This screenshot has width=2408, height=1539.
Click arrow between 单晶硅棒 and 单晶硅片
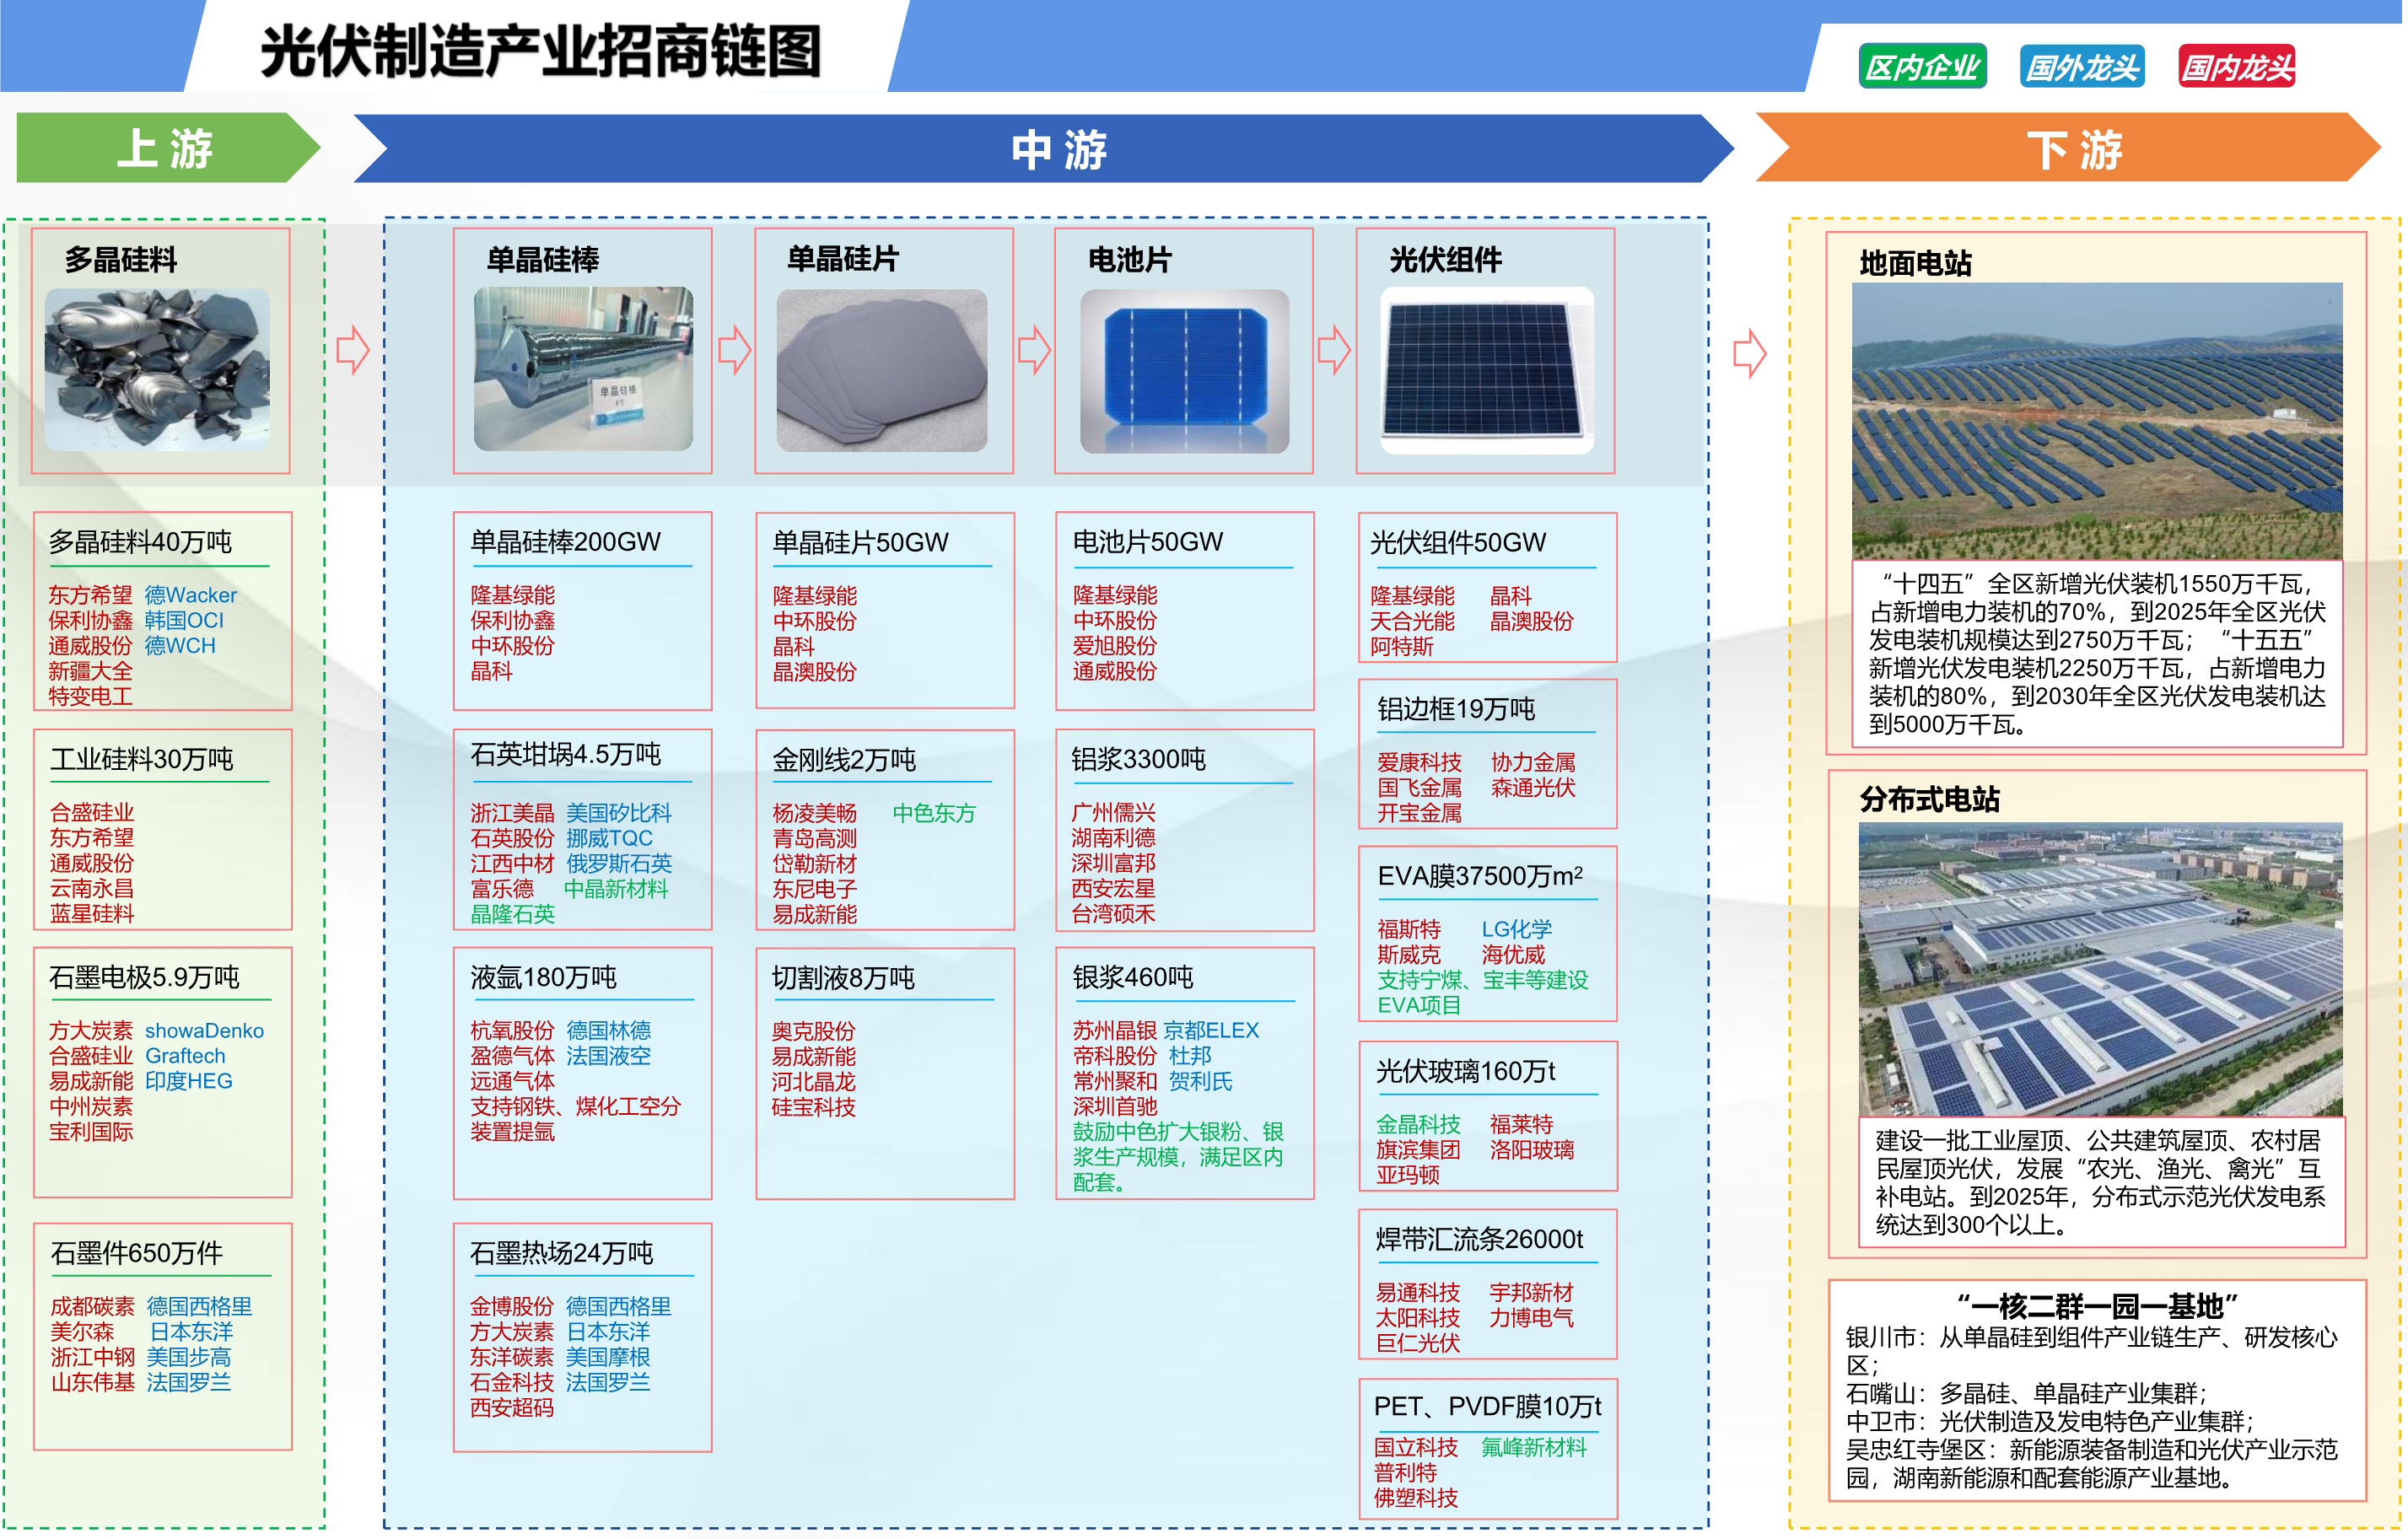pyautogui.click(x=735, y=350)
